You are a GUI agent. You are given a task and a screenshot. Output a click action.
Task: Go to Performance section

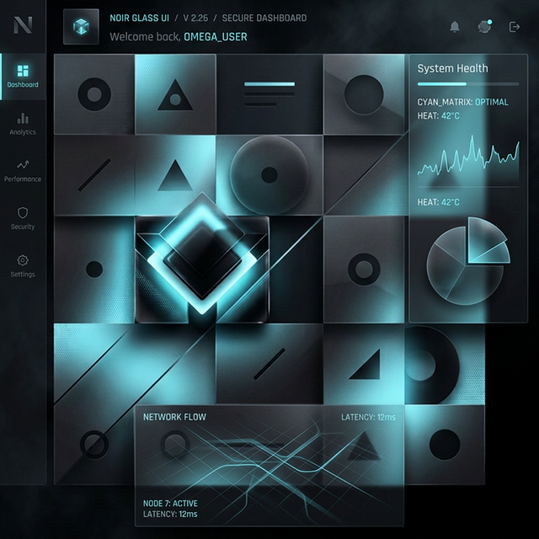pos(23,172)
